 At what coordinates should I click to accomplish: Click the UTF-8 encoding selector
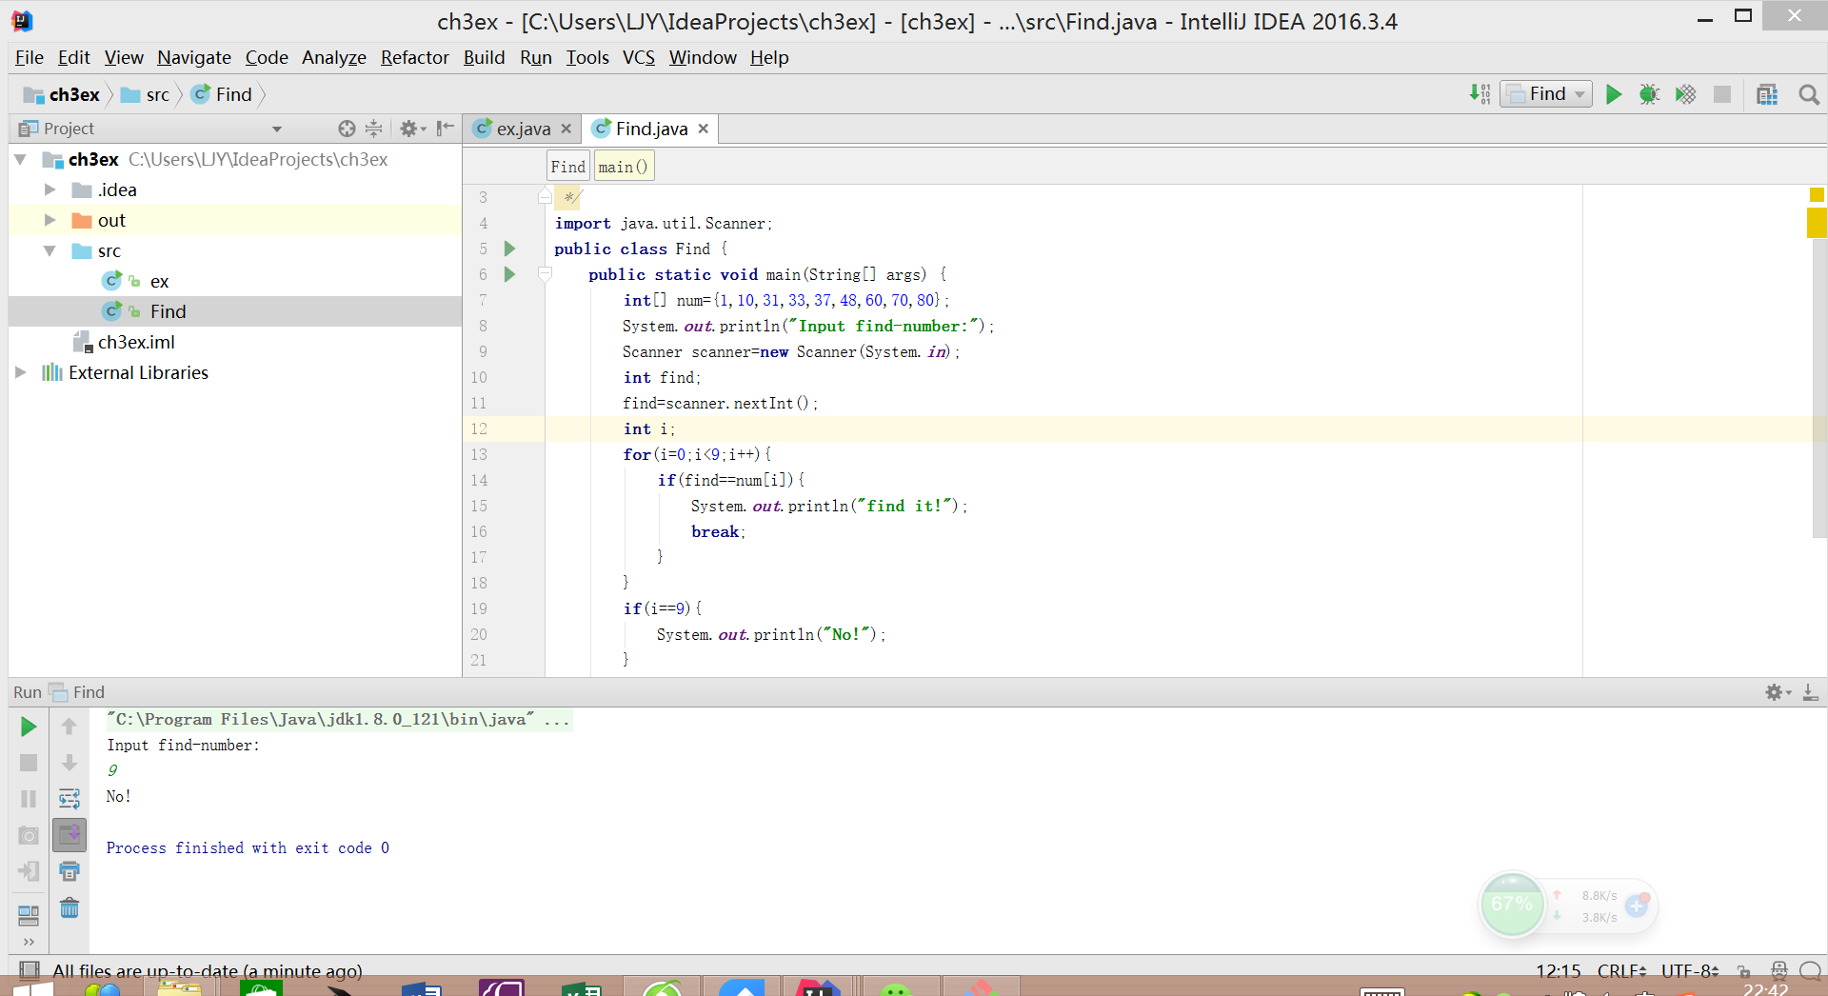coord(1690,970)
